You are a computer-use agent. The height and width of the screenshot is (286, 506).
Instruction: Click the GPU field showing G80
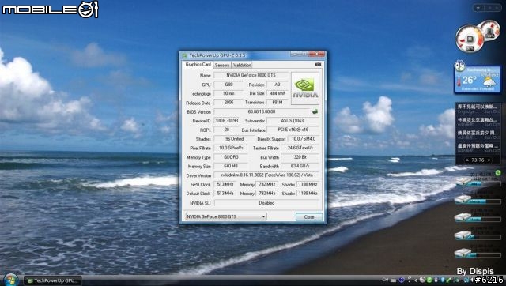228,85
